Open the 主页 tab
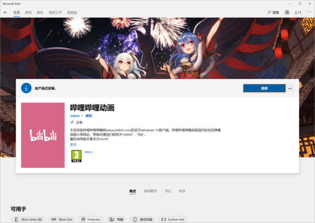 click(x=17, y=12)
